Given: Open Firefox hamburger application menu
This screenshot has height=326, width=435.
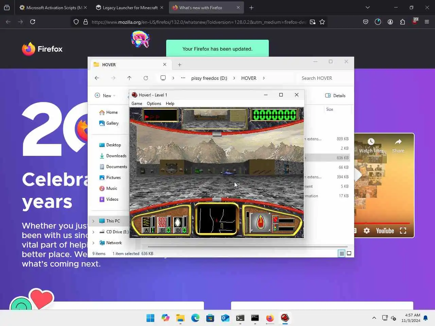Looking at the screenshot, I should [427, 22].
